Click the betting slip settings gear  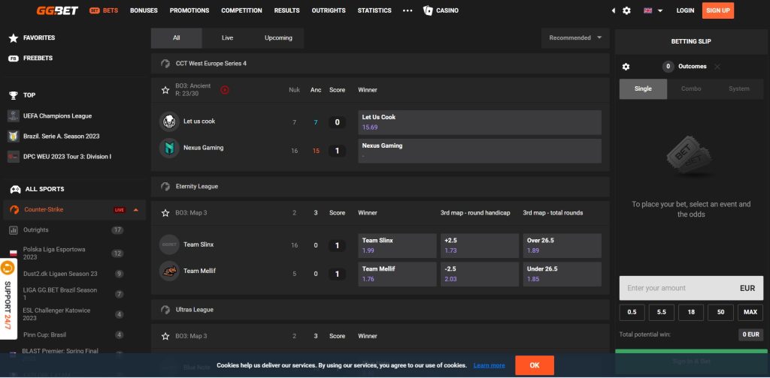626,67
